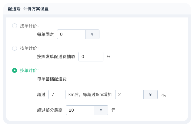194x127 pixels.
Task: Click the green 按单计价 label text
Action: (x=29, y=70)
